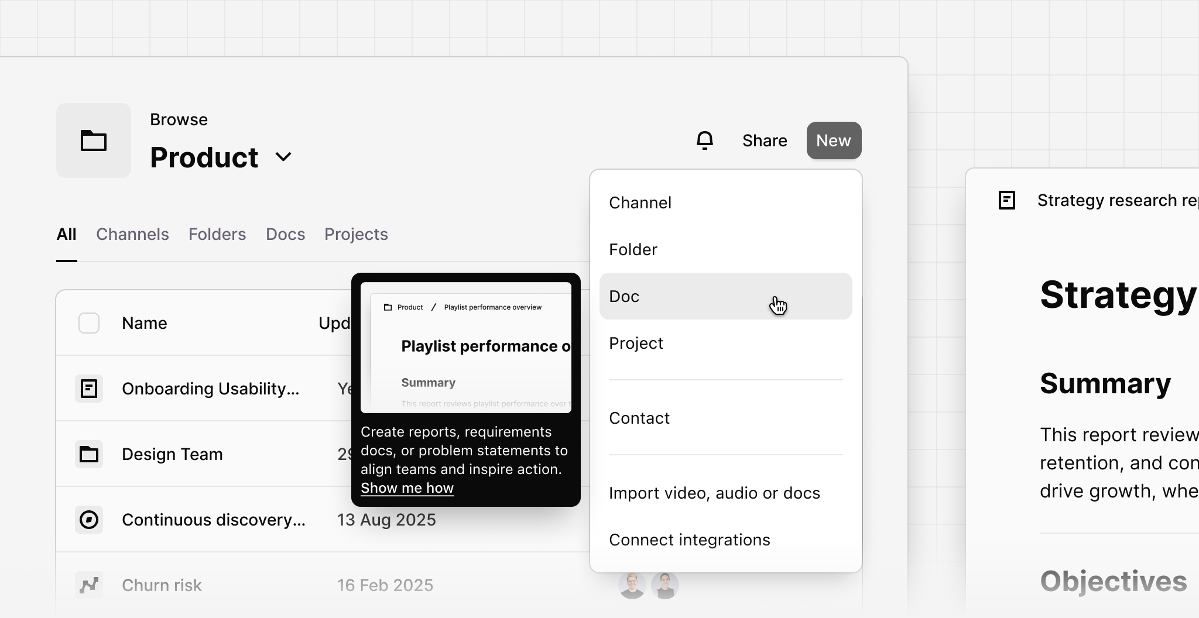1199x618 pixels.
Task: Click the first avatar in Churn risk row
Action: (x=632, y=585)
